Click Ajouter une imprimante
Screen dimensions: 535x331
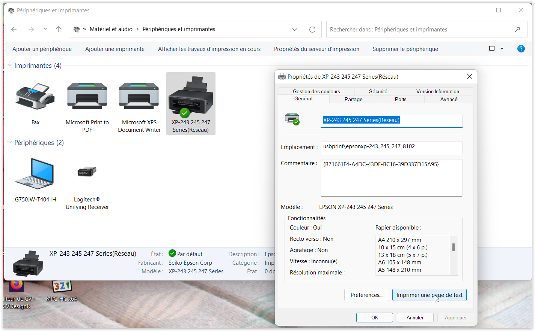coord(115,49)
